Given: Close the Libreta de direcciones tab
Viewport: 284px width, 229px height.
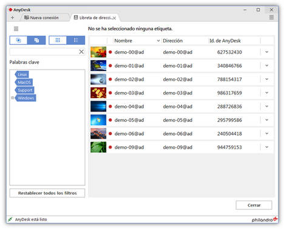Looking at the screenshot, I should click(x=114, y=18).
